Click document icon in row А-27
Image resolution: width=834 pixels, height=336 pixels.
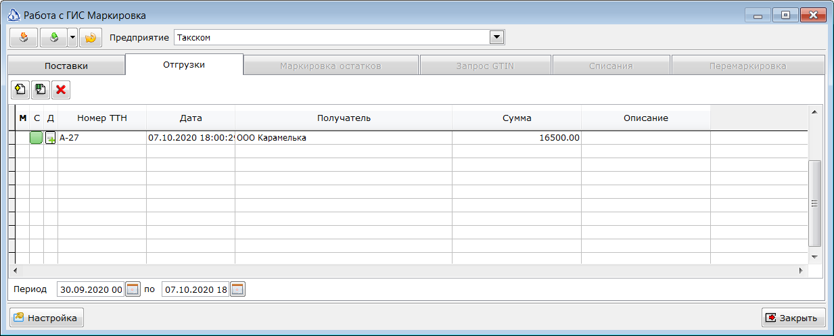point(51,138)
